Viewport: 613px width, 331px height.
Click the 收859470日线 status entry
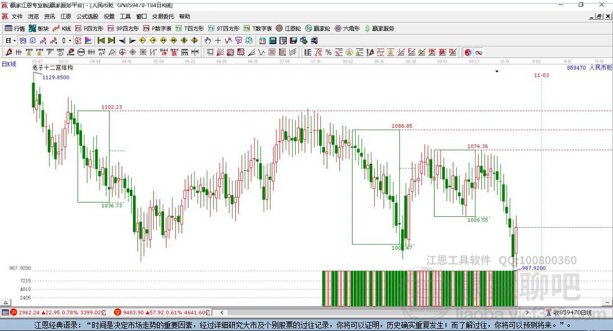click(x=569, y=312)
